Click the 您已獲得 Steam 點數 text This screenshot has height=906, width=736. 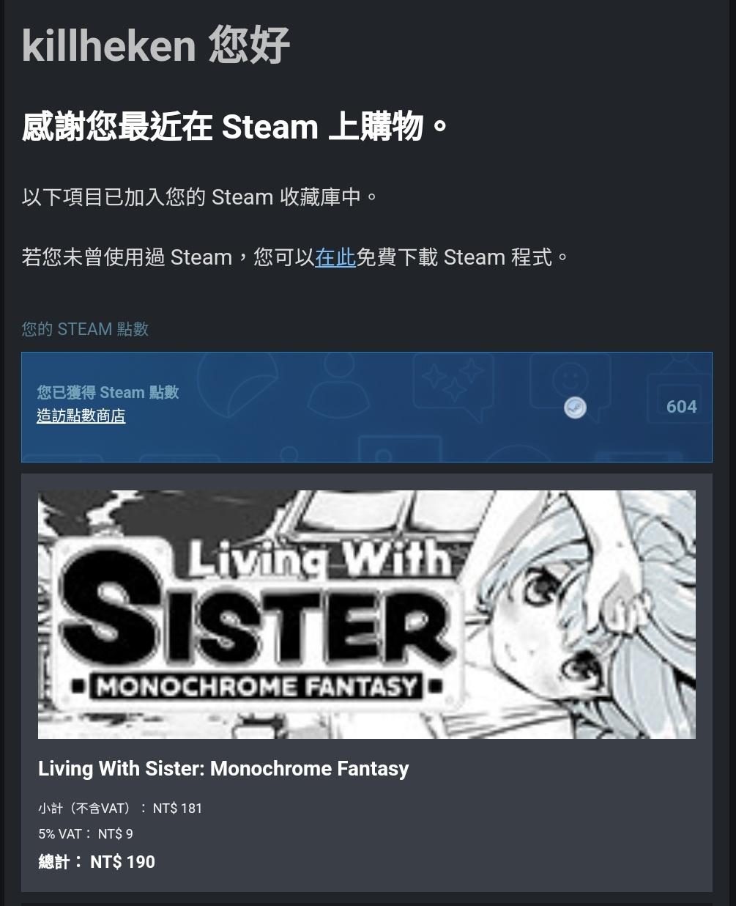[108, 392]
